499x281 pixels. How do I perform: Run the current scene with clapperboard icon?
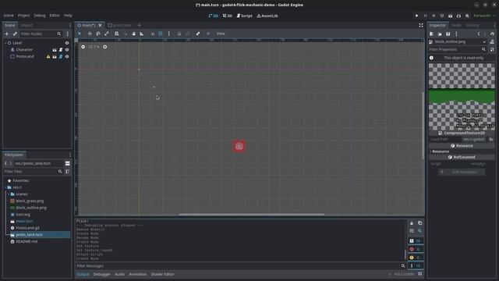coord(451,16)
